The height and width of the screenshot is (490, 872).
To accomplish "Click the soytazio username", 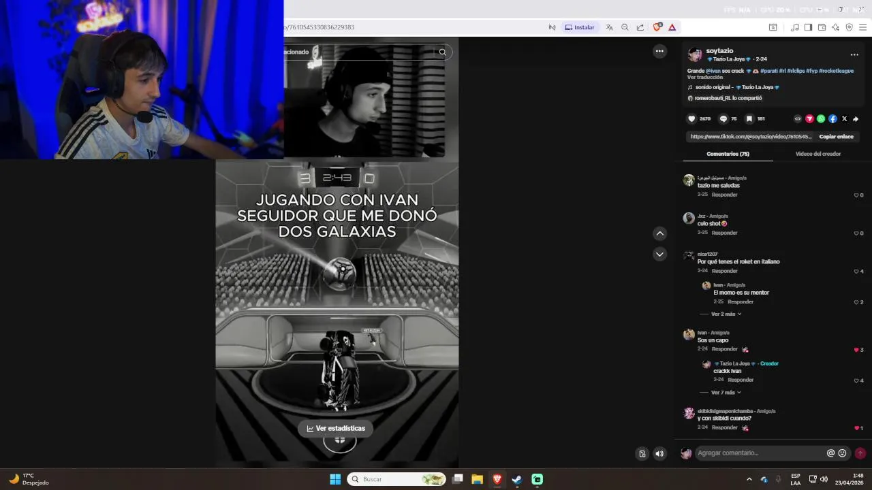I will coord(719,51).
